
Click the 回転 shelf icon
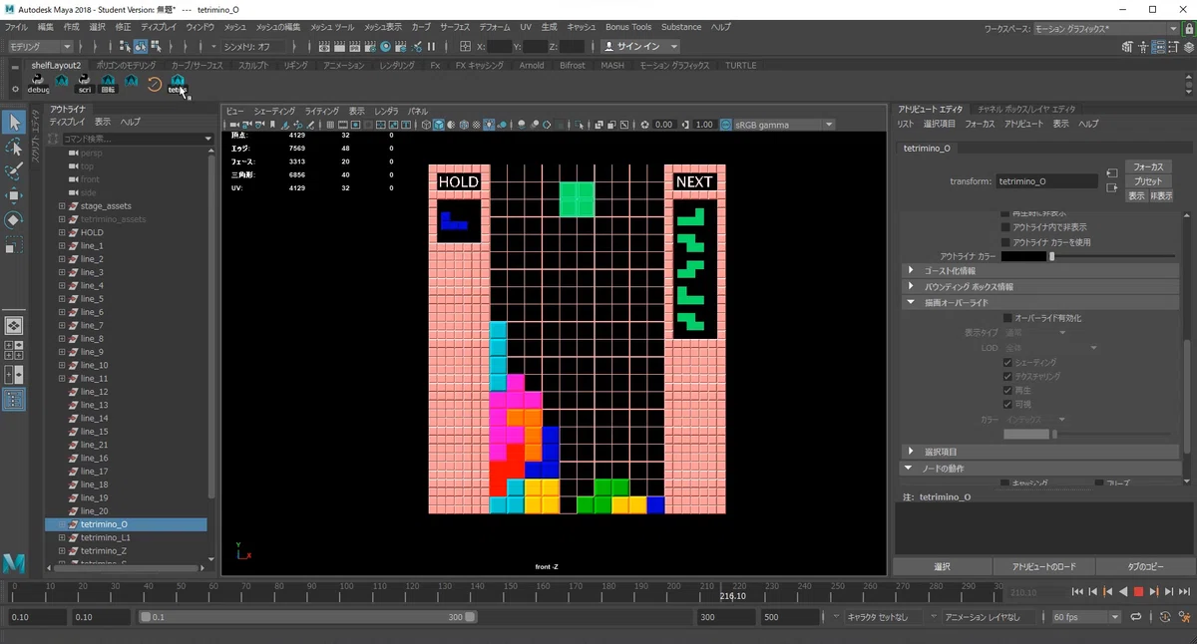108,84
